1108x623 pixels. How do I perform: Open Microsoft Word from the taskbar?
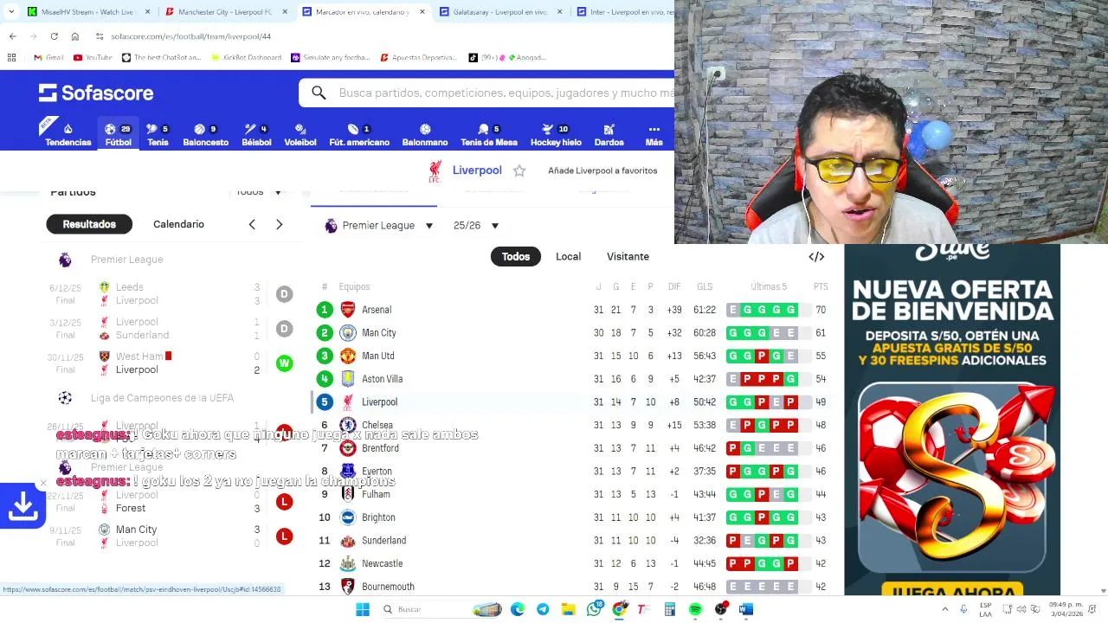[745, 609]
